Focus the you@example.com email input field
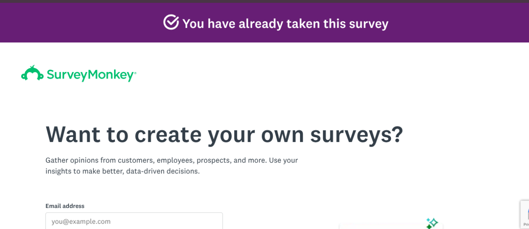The width and height of the screenshot is (529, 229). [134, 221]
